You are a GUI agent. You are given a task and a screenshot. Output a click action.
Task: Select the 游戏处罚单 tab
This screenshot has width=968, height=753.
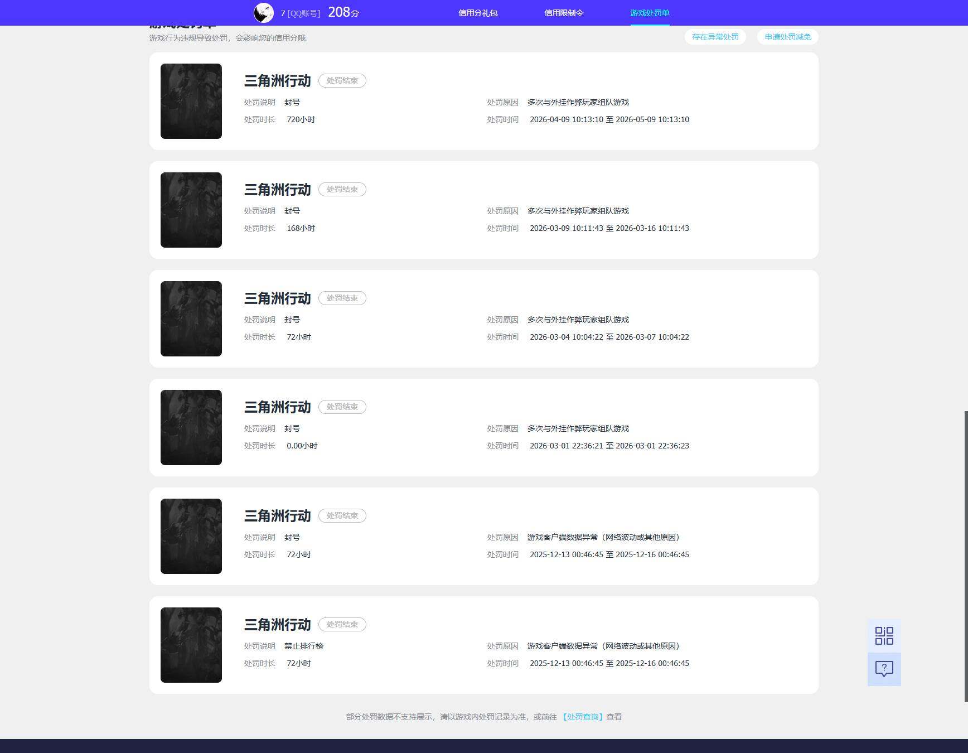(x=650, y=13)
